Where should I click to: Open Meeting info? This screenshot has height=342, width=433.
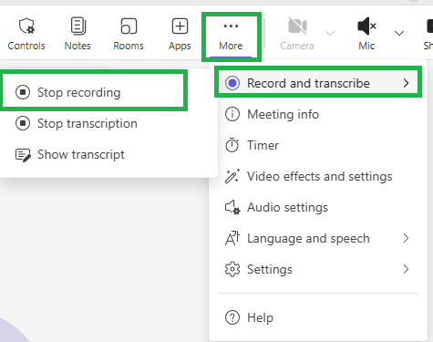click(x=318, y=114)
